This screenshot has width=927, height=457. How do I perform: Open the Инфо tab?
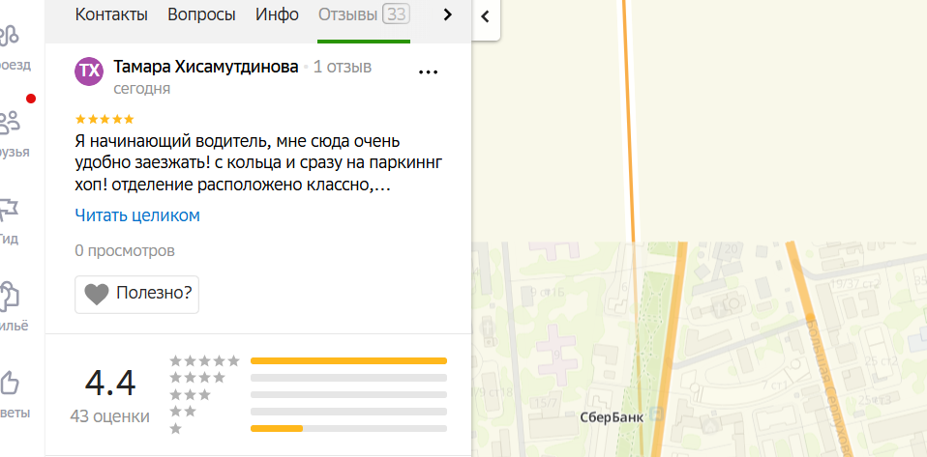277,14
